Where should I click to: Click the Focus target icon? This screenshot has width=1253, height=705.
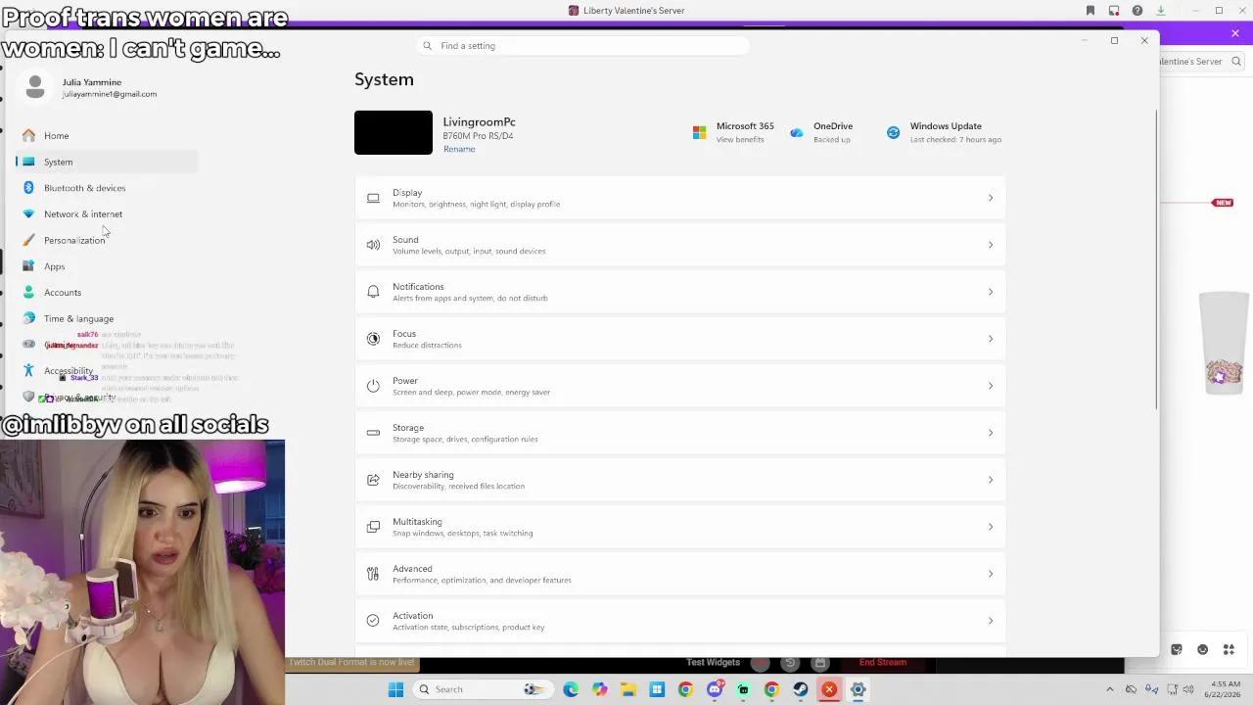click(x=373, y=339)
